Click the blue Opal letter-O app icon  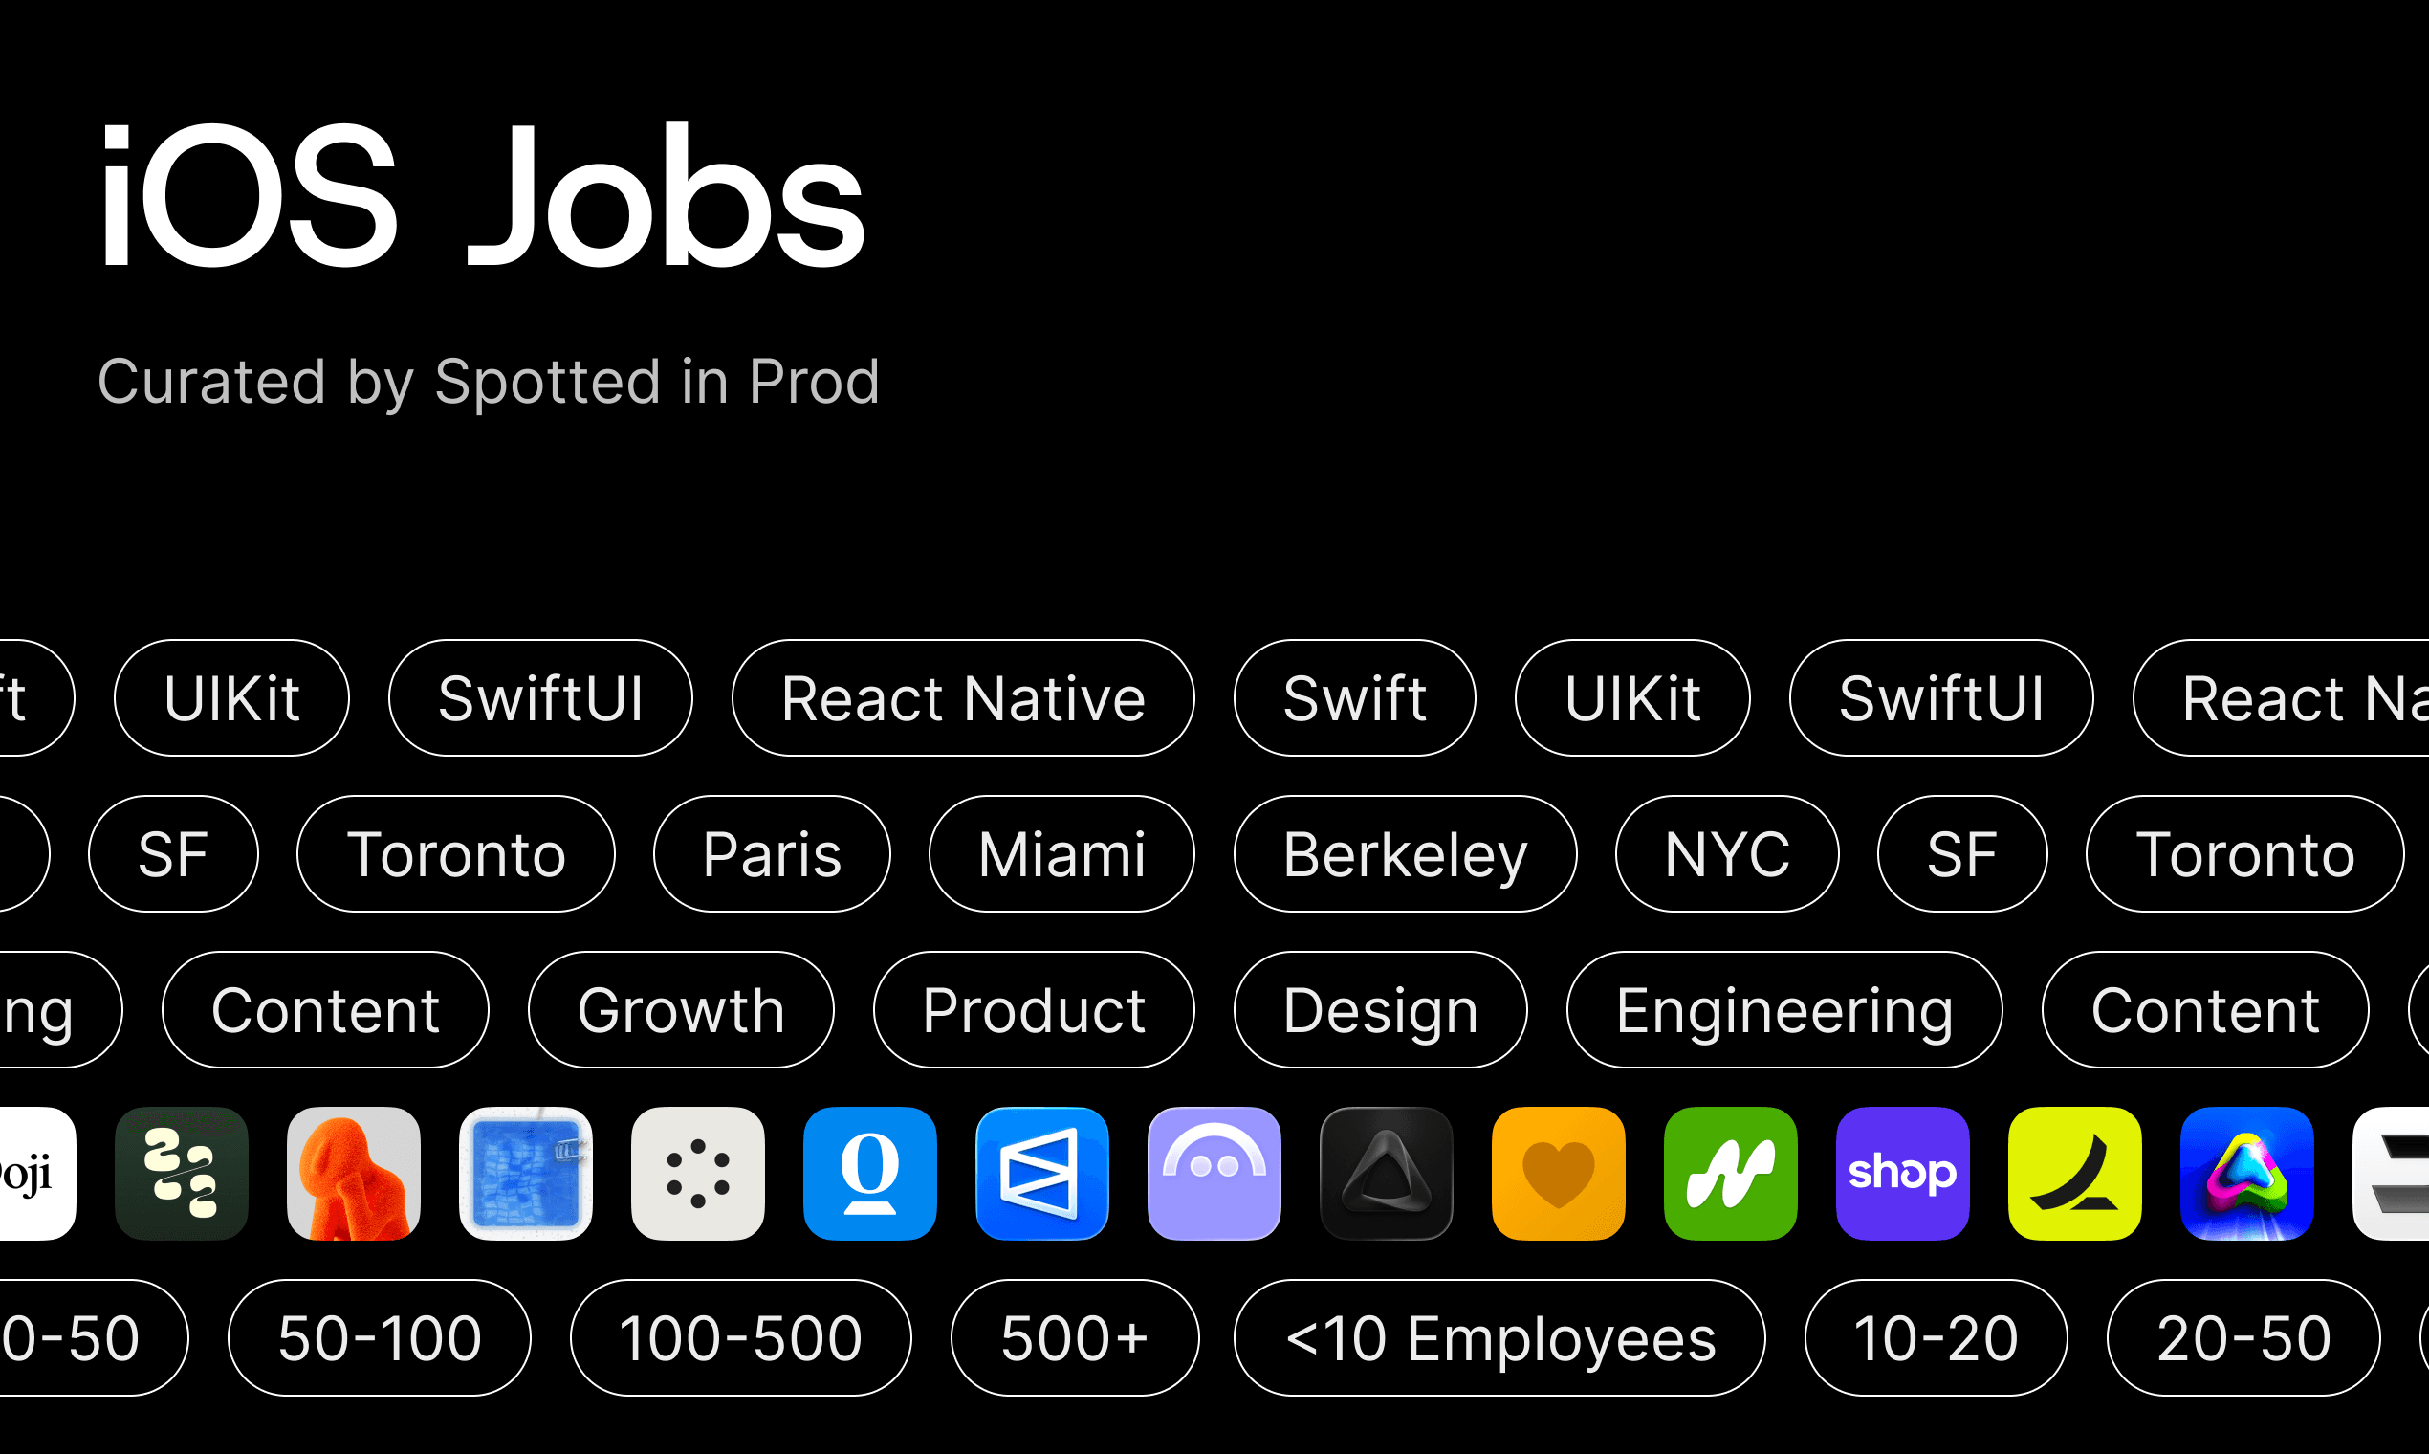pos(869,1173)
